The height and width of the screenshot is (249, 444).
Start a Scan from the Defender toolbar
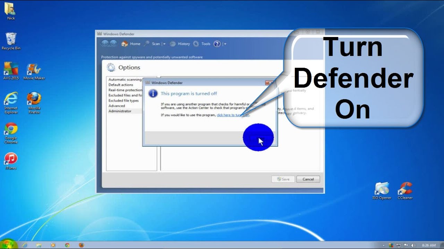[152, 44]
